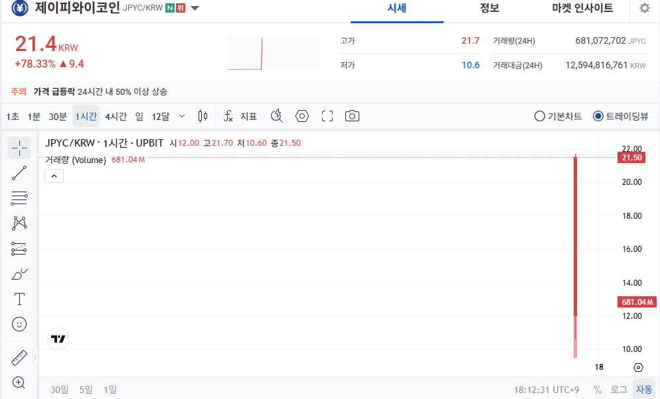Collapse the indicator legend chevron
The width and height of the screenshot is (660, 399).
[54, 176]
